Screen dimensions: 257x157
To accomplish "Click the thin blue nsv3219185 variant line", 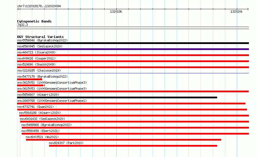I will click(x=133, y=73).
